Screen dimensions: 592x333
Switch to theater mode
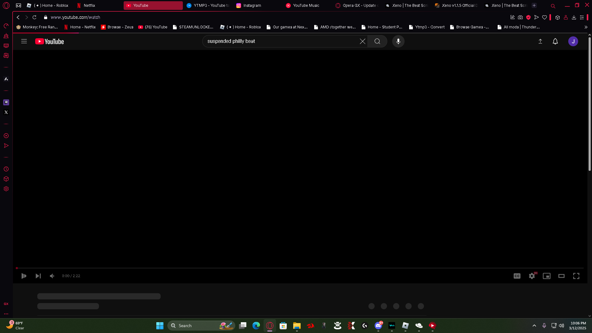click(561, 276)
